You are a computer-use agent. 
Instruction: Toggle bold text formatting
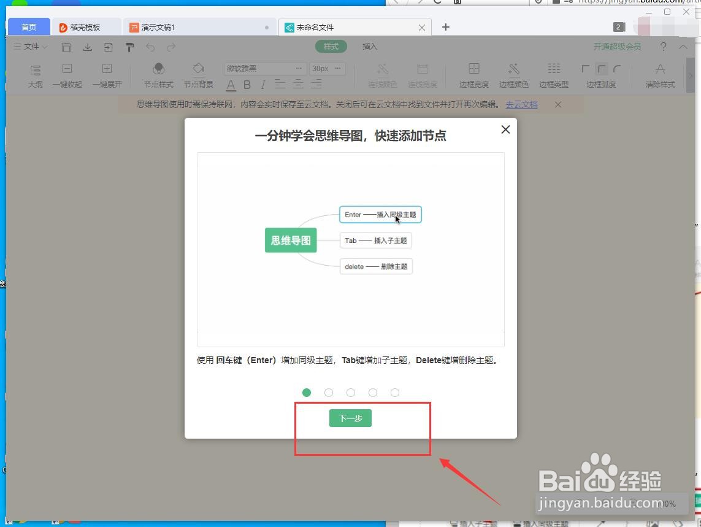[x=247, y=85]
